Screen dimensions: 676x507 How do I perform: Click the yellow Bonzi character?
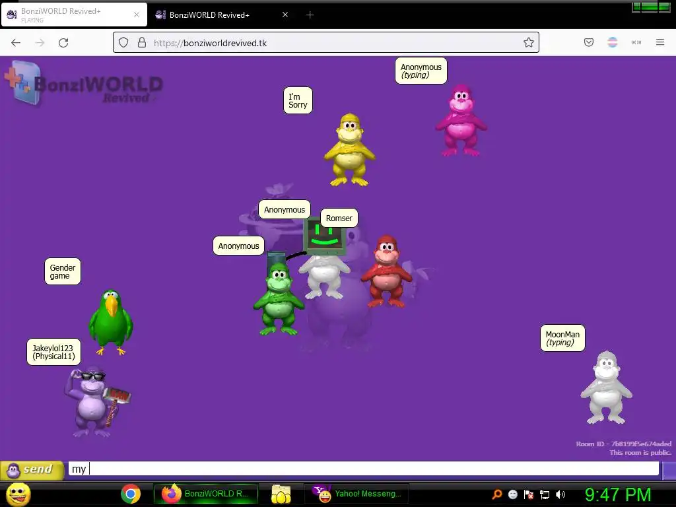[350, 150]
